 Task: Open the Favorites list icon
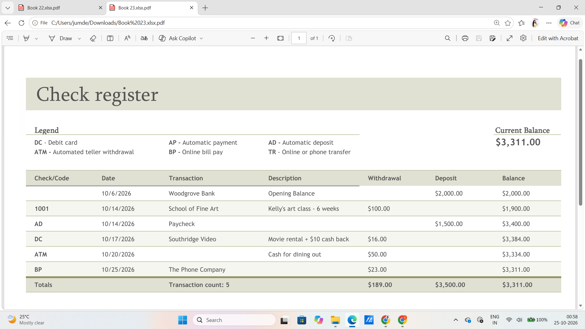[x=521, y=23]
